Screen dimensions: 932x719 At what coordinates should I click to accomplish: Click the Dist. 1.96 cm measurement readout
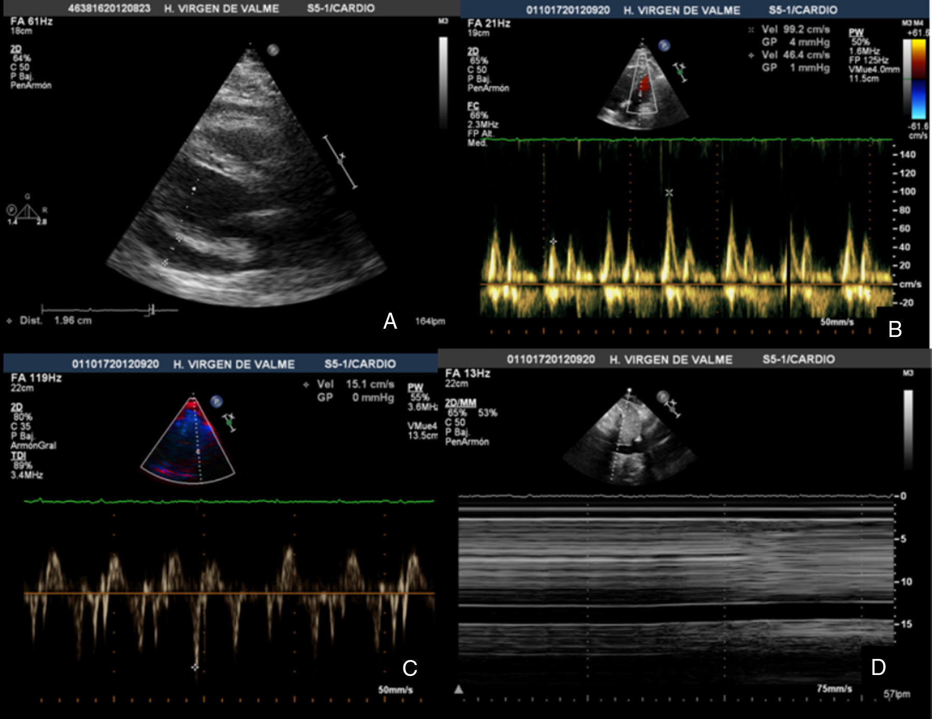point(56,321)
